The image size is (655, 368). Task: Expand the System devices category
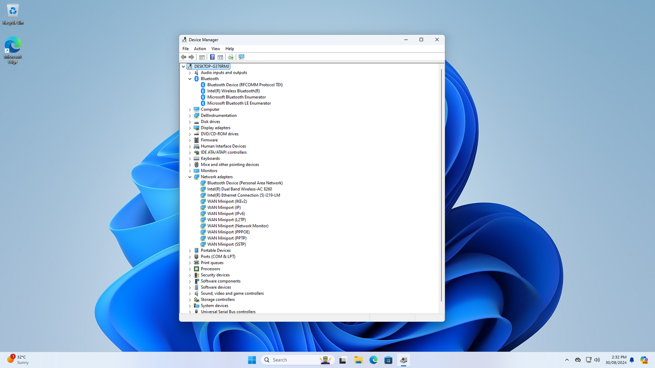(x=190, y=306)
